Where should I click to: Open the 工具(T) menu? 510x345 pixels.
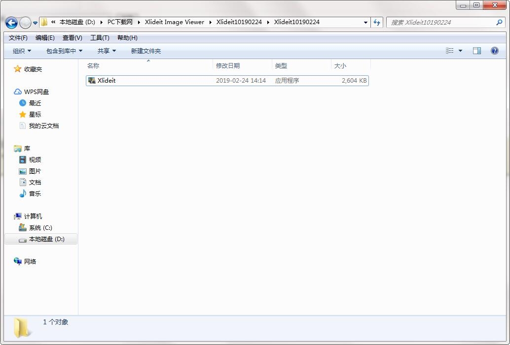[x=100, y=37]
